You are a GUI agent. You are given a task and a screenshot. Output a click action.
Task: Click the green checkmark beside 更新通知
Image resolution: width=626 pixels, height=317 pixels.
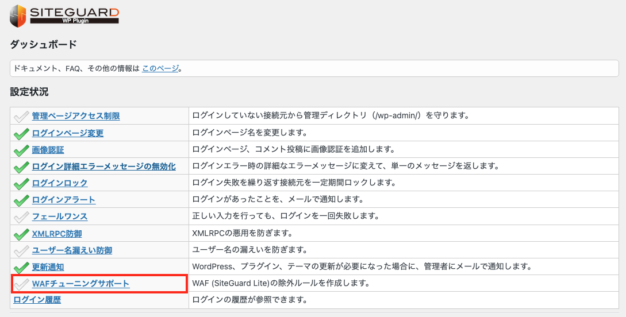click(x=21, y=267)
